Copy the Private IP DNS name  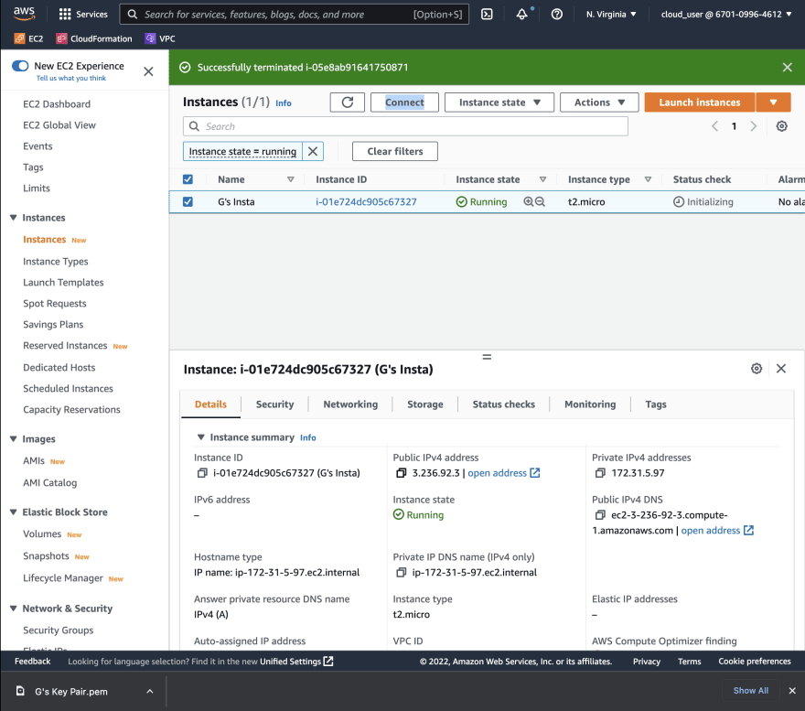(402, 573)
